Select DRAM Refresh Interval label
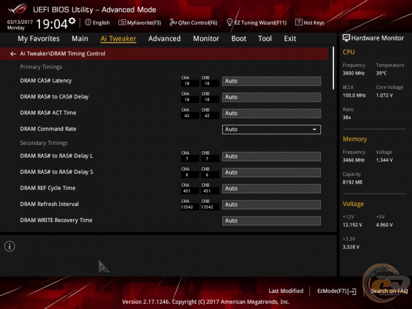This screenshot has height=309, width=412. coord(50,204)
